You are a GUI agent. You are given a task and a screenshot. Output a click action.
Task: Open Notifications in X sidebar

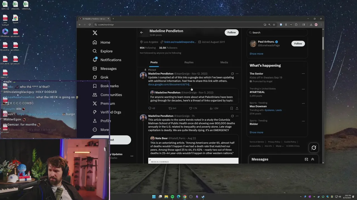[107, 60]
